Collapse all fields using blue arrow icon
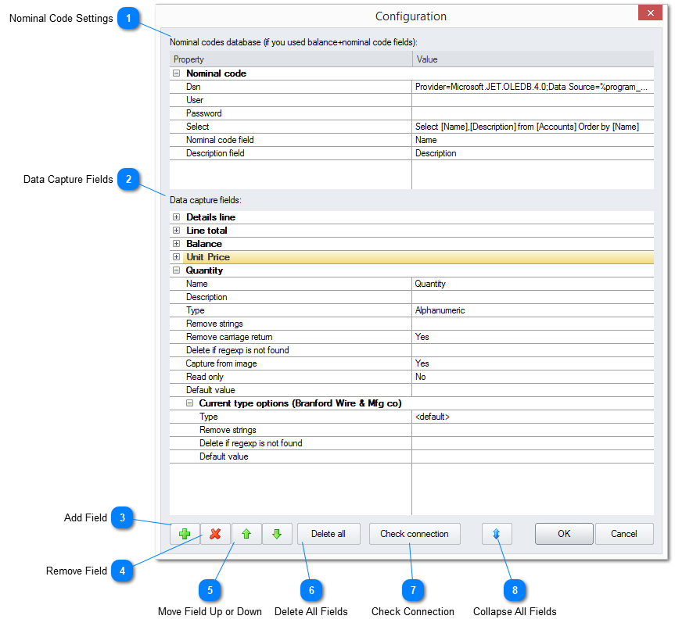 coord(498,534)
